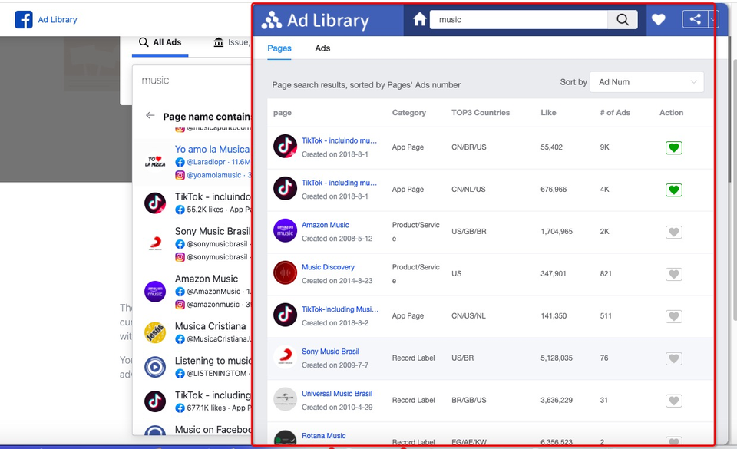Click the extension's Ad Library logo
Image resolution: width=737 pixels, height=449 pixels.
pyautogui.click(x=315, y=20)
